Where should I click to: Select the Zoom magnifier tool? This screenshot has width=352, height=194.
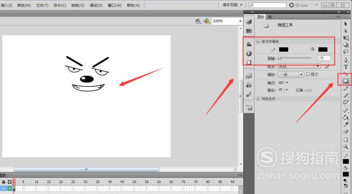pyautogui.click(x=346, y=147)
